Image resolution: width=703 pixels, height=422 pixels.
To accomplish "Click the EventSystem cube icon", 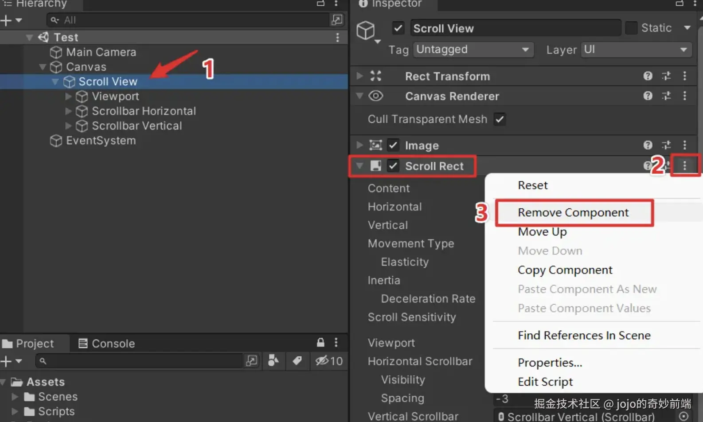I will (x=56, y=141).
